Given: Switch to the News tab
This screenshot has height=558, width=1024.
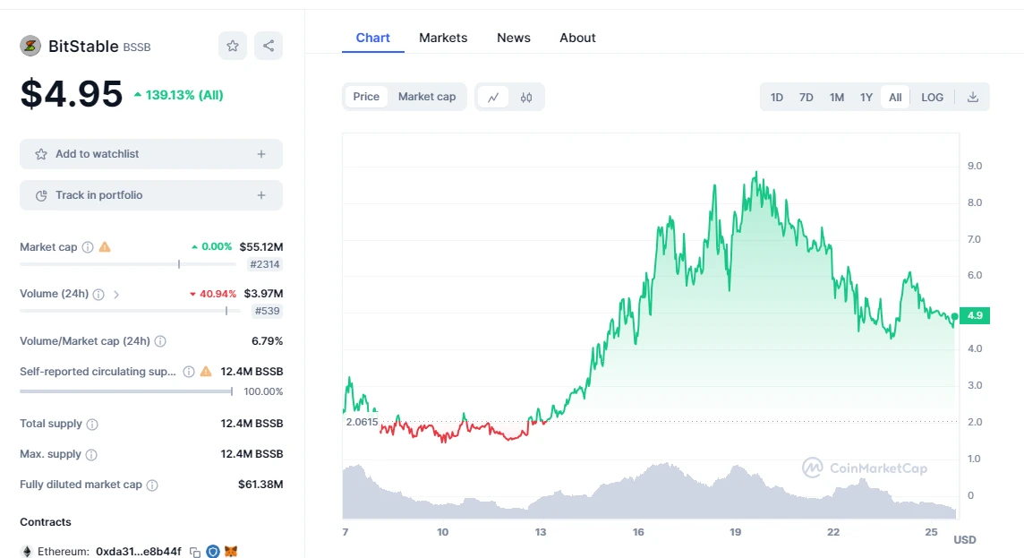Looking at the screenshot, I should click(x=513, y=38).
